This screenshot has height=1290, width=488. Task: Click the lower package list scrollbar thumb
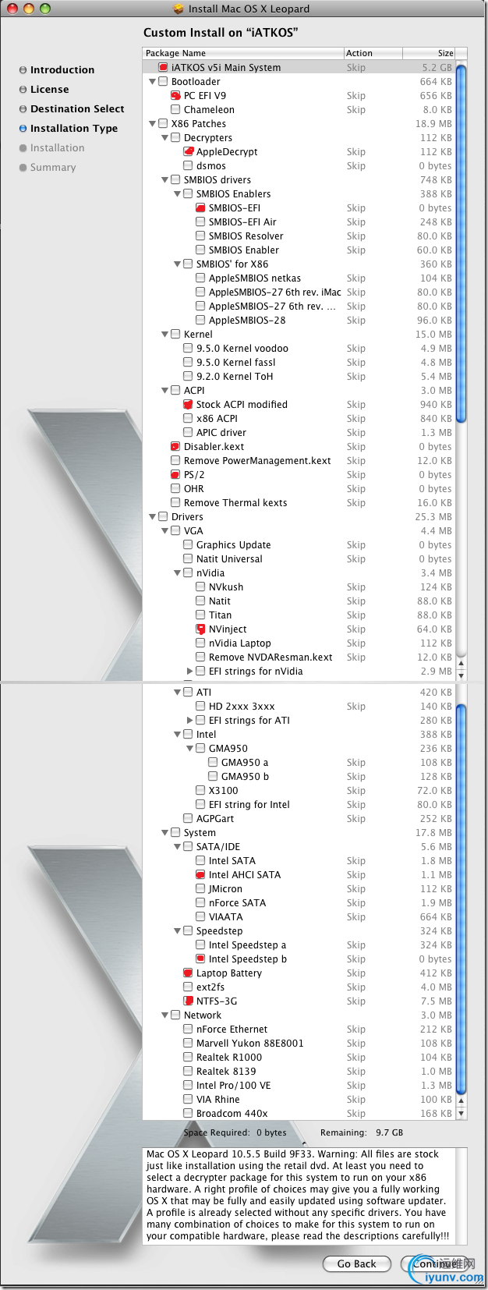coord(461,900)
